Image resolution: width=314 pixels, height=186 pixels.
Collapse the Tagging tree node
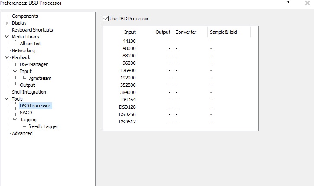coord(15,120)
